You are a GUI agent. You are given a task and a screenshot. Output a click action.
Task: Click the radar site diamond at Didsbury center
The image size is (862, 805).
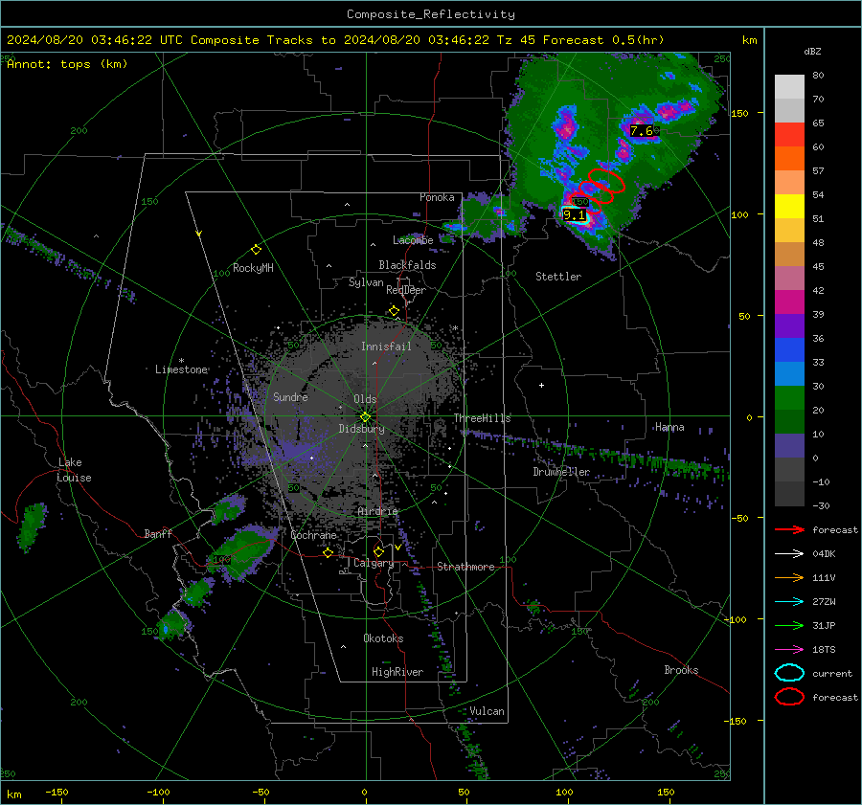click(x=365, y=416)
